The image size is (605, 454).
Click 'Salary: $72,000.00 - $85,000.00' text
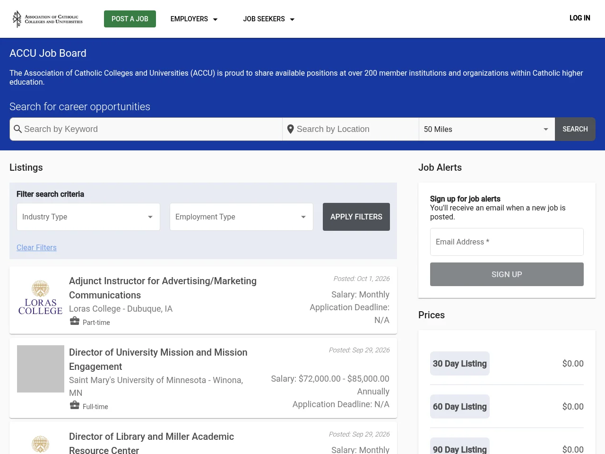[330, 379]
